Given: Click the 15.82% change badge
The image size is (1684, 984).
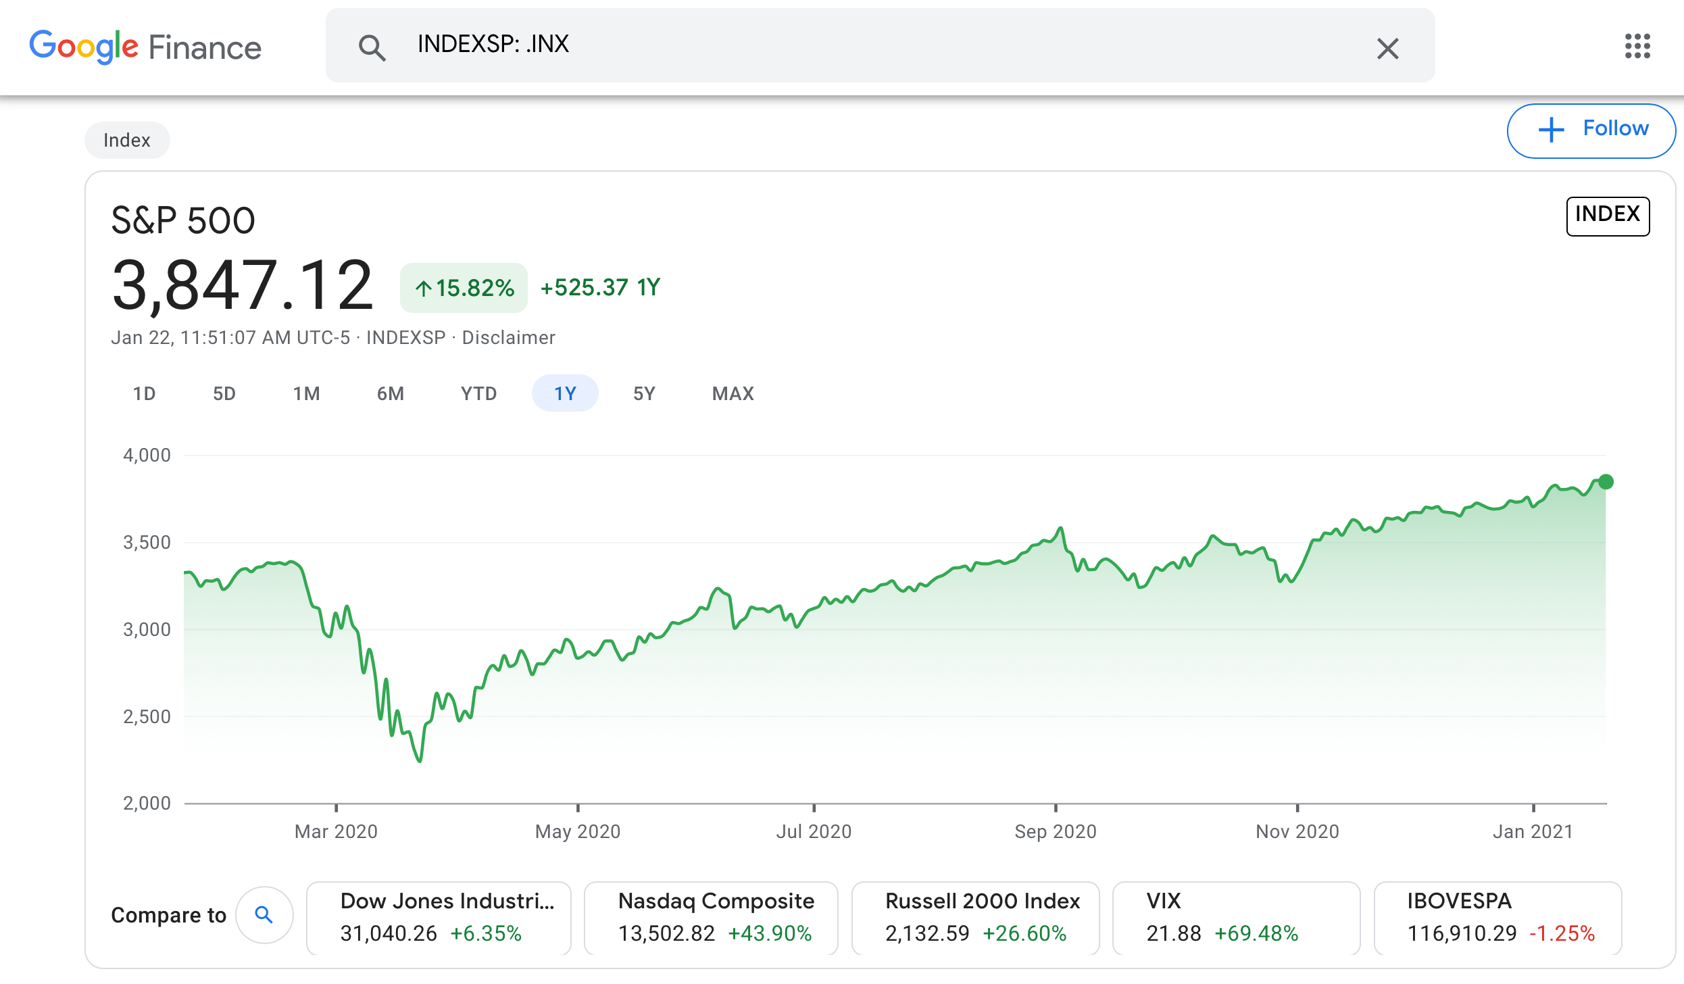Looking at the screenshot, I should 464,288.
